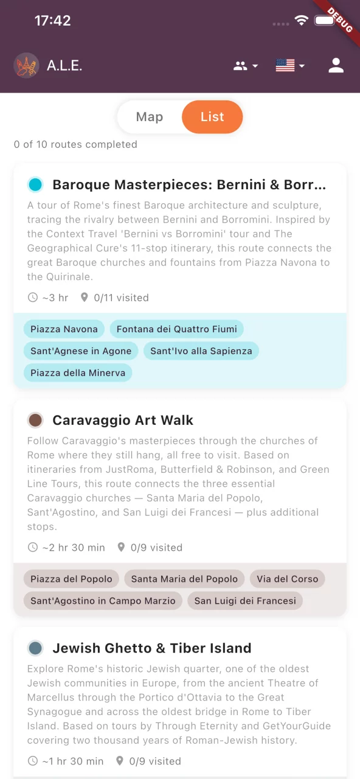Click the blue-gray Jewish Ghetto route dot
Image resolution: width=360 pixels, height=779 pixels.
click(x=35, y=648)
